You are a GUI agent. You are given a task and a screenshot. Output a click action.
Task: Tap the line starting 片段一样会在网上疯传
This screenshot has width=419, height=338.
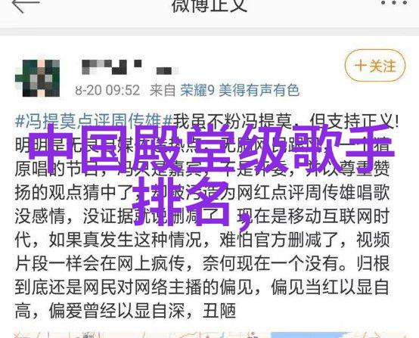click(x=202, y=263)
